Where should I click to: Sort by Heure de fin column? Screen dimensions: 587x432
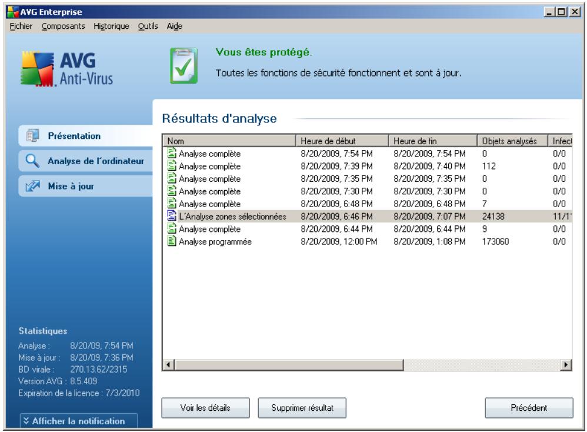tap(433, 141)
